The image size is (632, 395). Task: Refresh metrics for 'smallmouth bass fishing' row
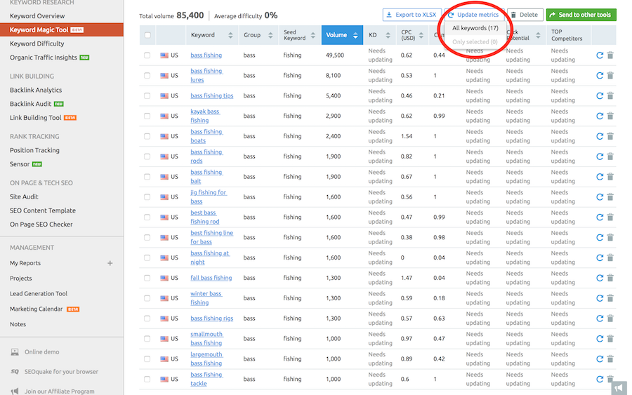[600, 339]
